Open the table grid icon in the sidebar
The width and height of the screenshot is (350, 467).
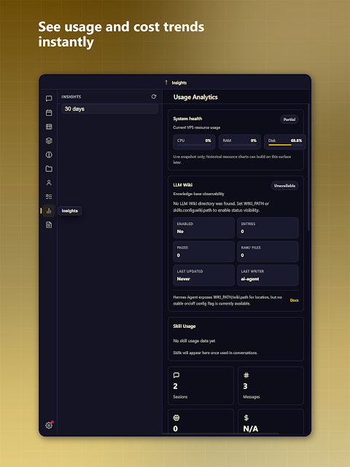[49, 127]
